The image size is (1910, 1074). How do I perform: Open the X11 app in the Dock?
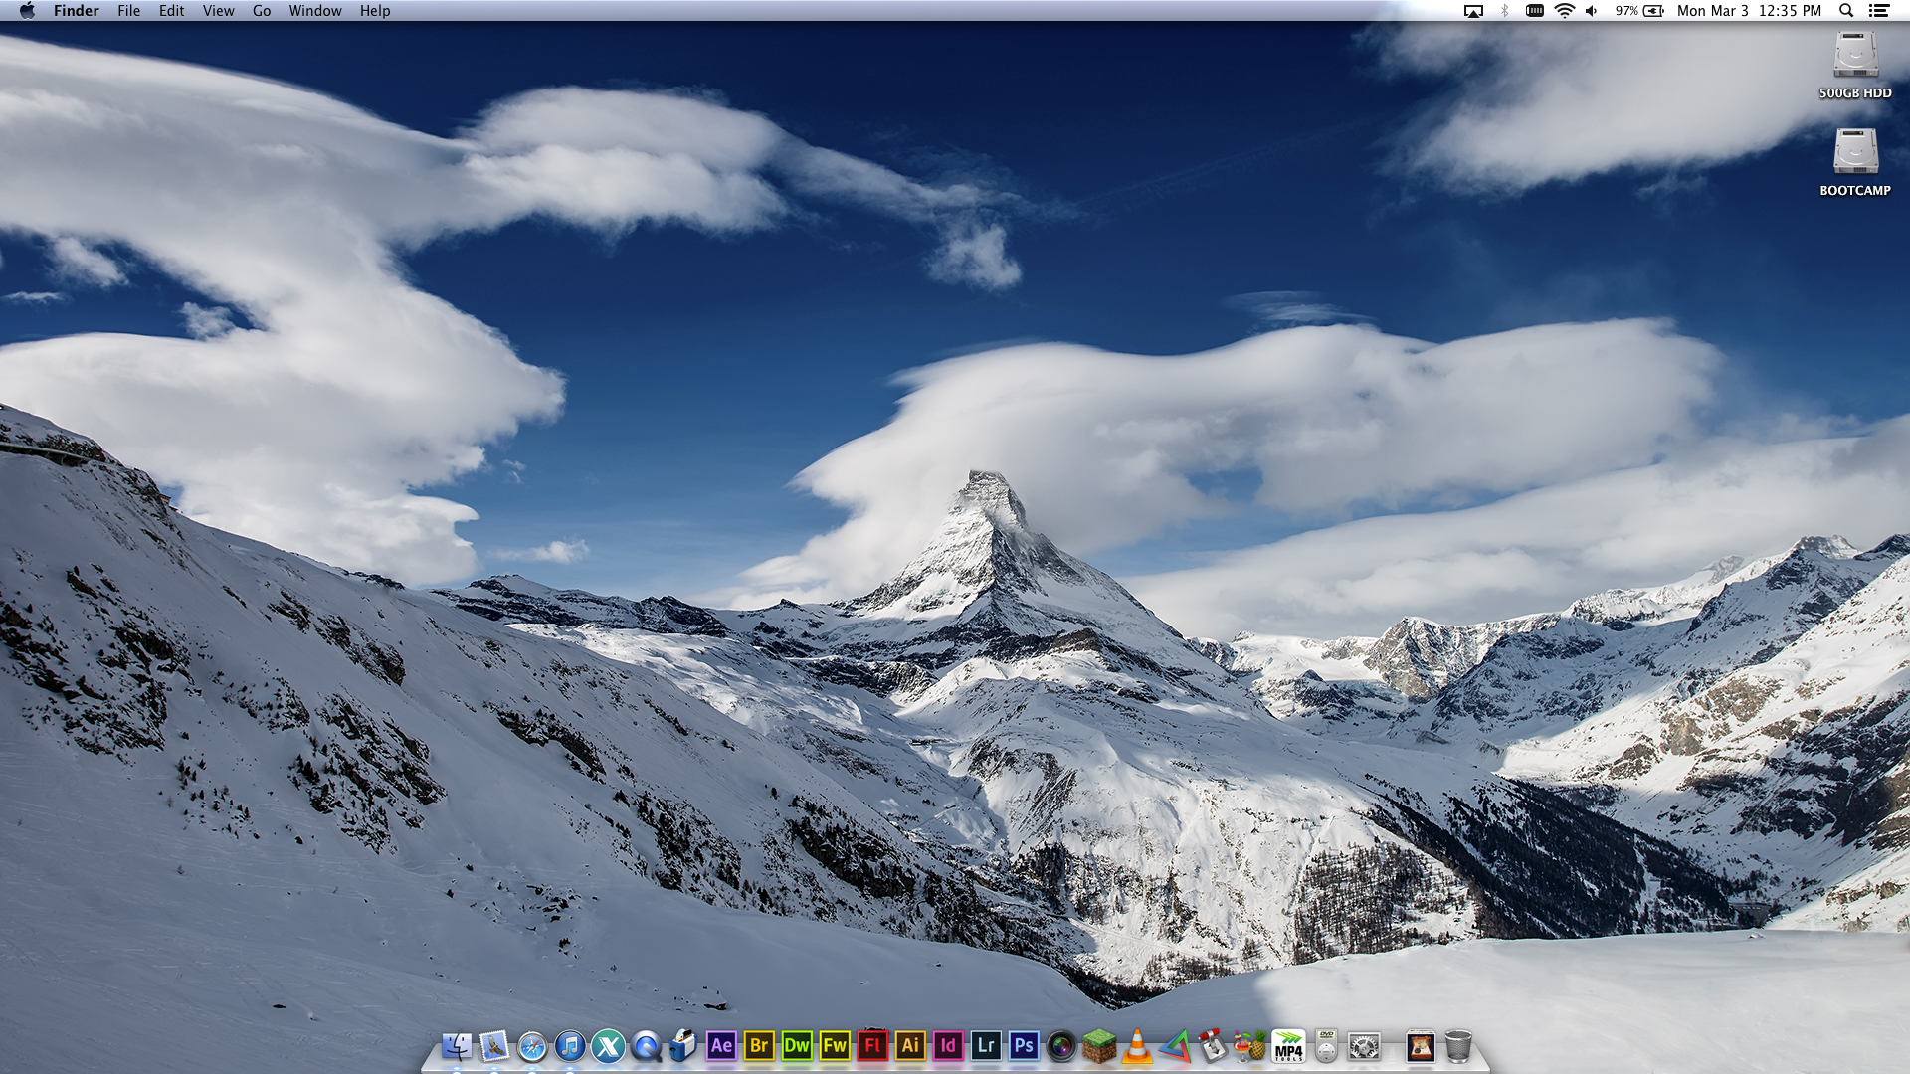[x=608, y=1046]
